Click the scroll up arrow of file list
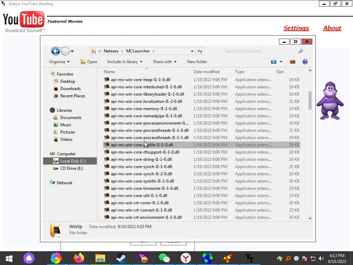The image size is (353, 265). (310, 70)
